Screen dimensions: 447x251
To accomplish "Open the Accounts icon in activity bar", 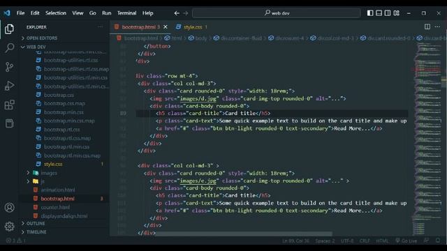I will coord(9,208).
